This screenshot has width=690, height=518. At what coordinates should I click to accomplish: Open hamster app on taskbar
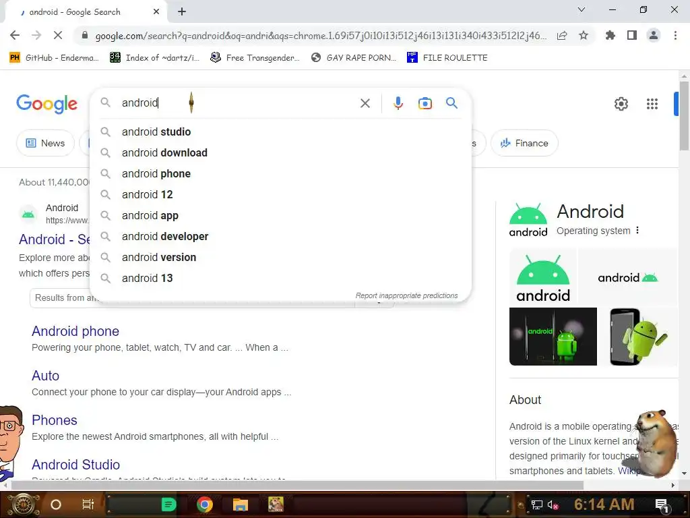276,505
